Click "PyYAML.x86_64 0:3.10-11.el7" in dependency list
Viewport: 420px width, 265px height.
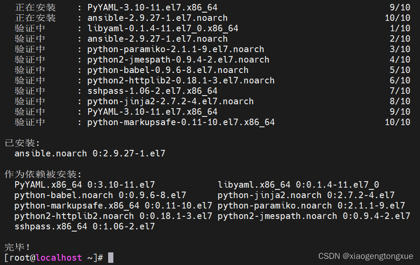pos(85,185)
